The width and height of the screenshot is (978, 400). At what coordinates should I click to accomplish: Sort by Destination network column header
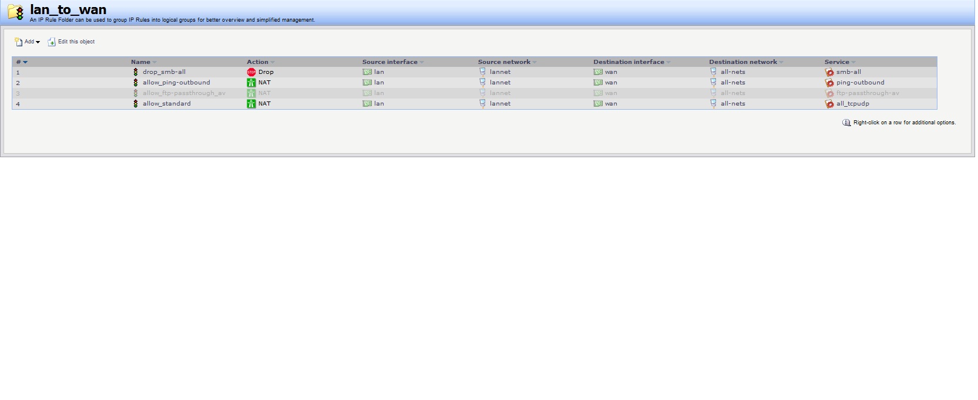coord(742,62)
